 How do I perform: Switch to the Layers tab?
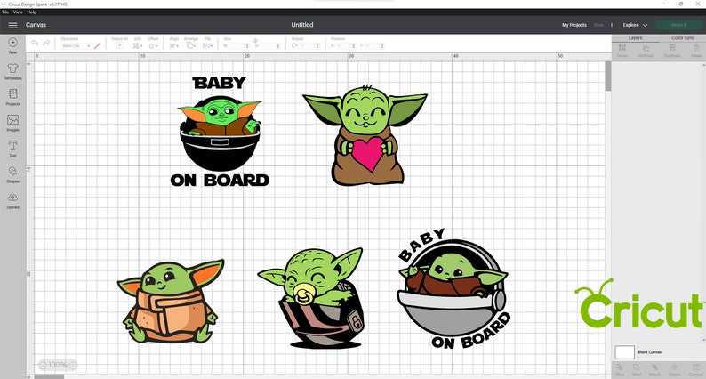635,38
